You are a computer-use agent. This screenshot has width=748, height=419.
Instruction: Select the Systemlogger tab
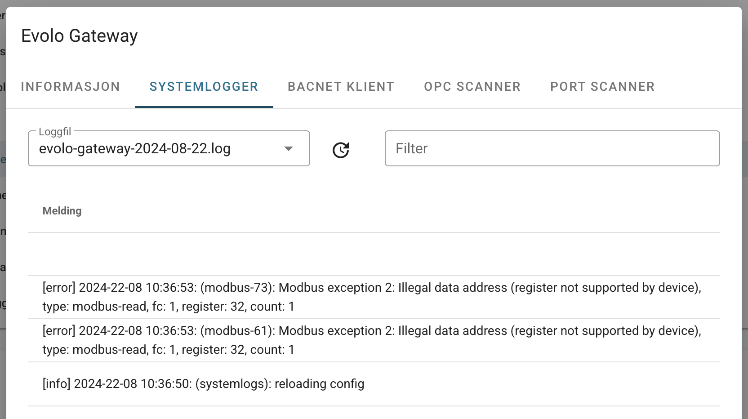pos(204,87)
